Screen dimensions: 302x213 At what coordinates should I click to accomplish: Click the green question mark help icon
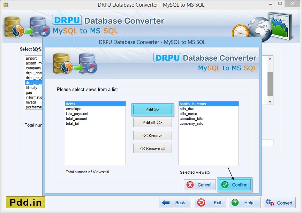pyautogui.click(x=235, y=203)
